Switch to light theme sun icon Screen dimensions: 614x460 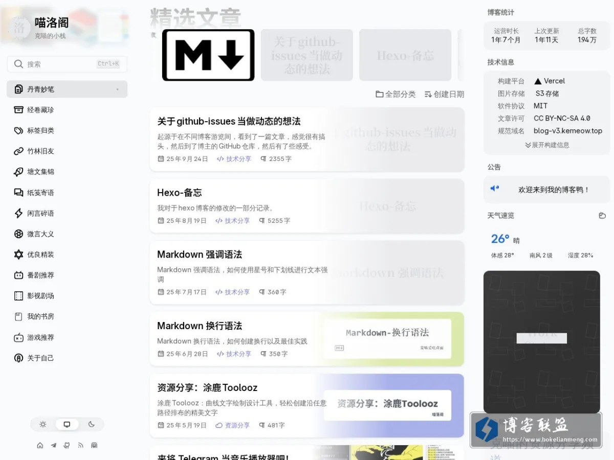43,424
